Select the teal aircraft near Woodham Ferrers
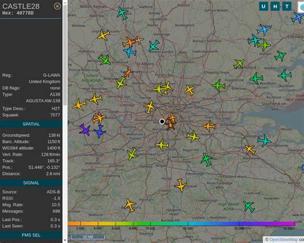 coord(256,78)
